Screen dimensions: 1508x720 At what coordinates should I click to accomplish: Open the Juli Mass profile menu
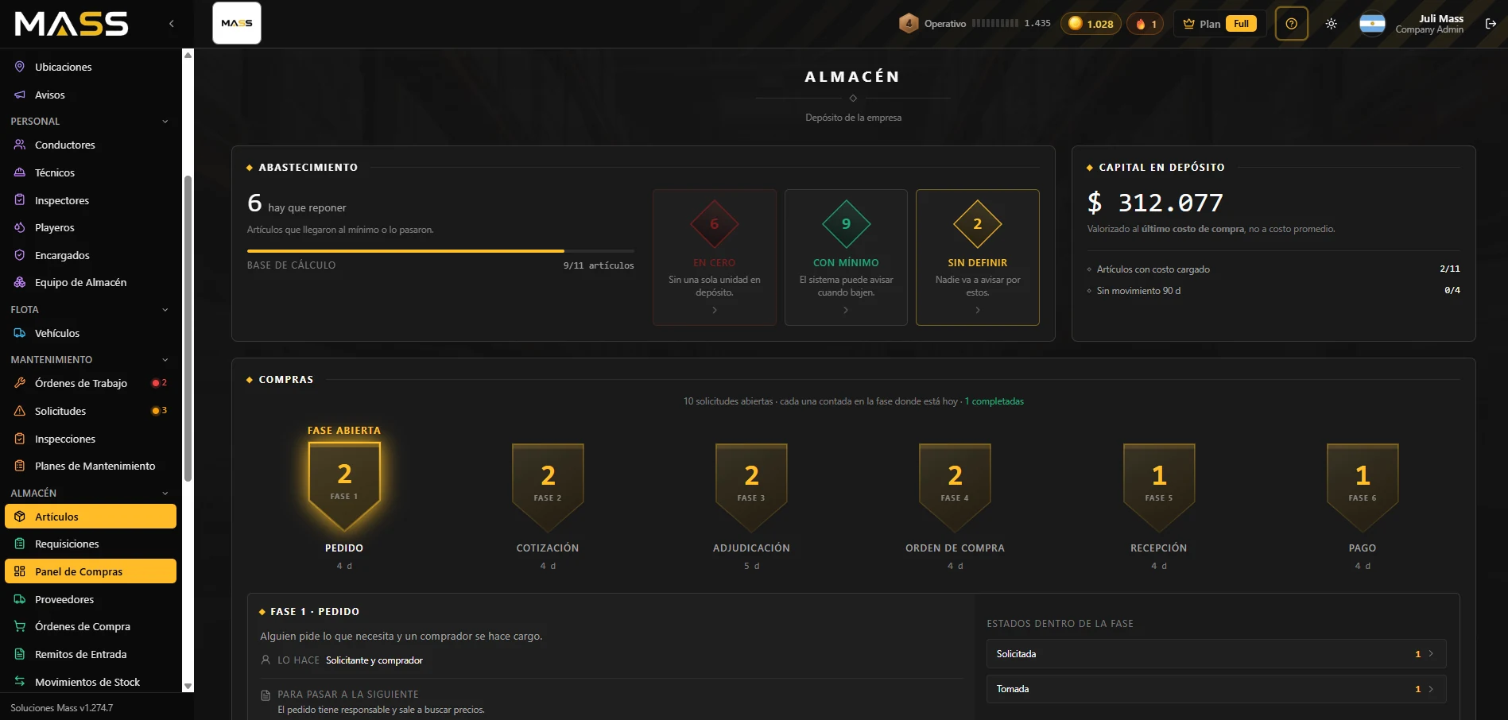(x=1429, y=24)
